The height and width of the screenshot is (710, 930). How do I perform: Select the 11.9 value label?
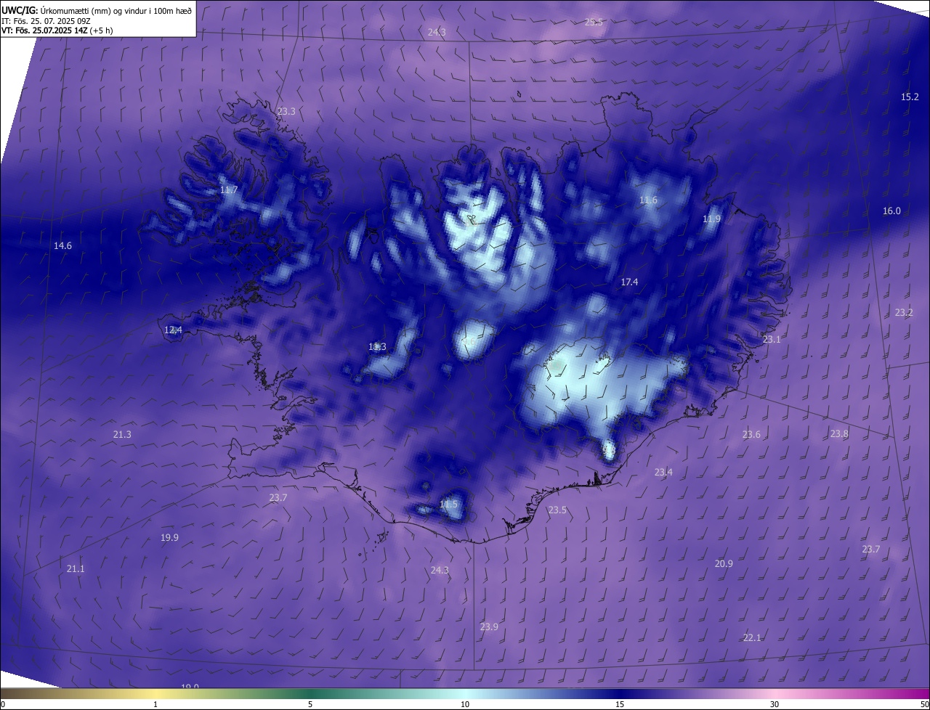[x=711, y=219]
